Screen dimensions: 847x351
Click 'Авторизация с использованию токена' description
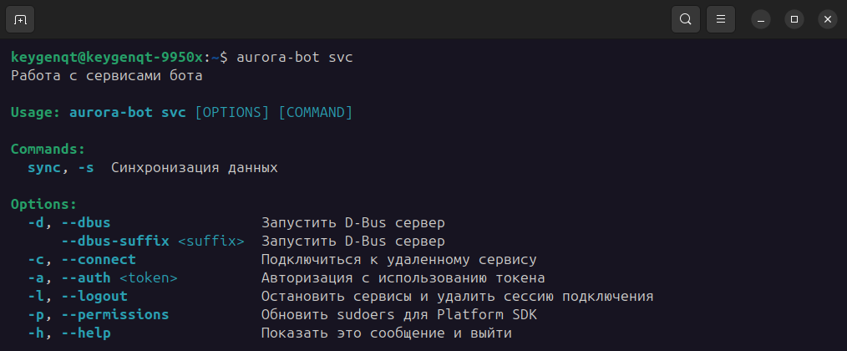(403, 278)
